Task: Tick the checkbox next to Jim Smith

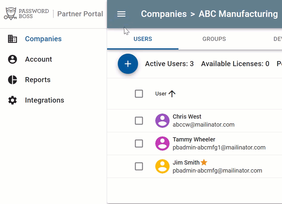Action: (x=139, y=166)
